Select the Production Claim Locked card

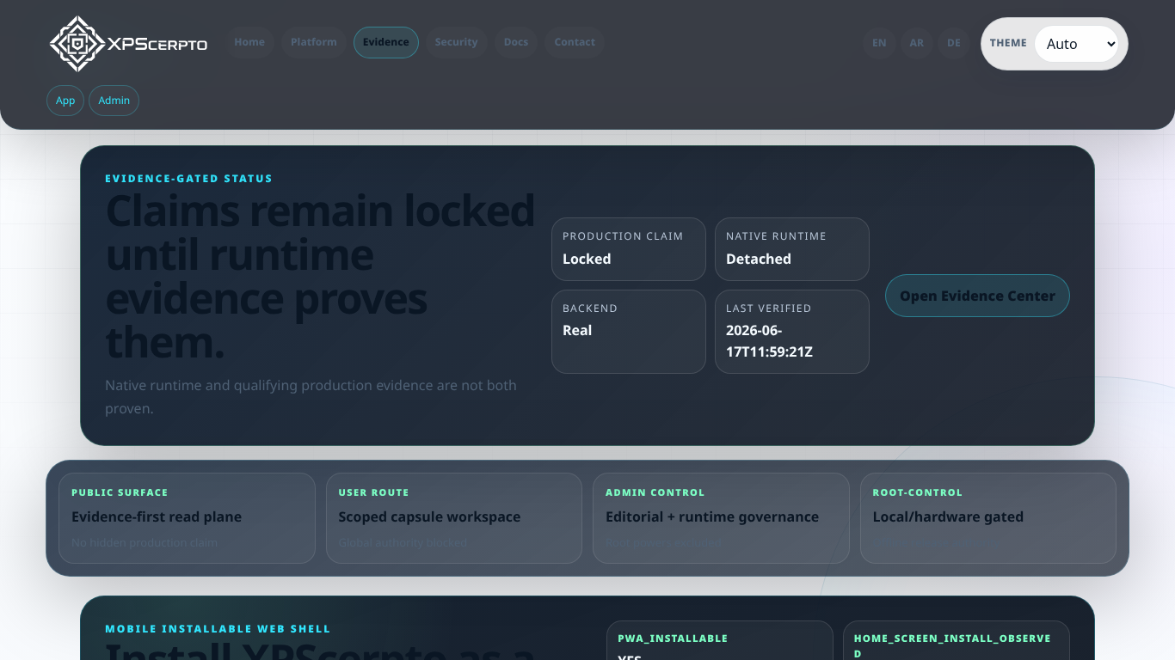(x=629, y=249)
